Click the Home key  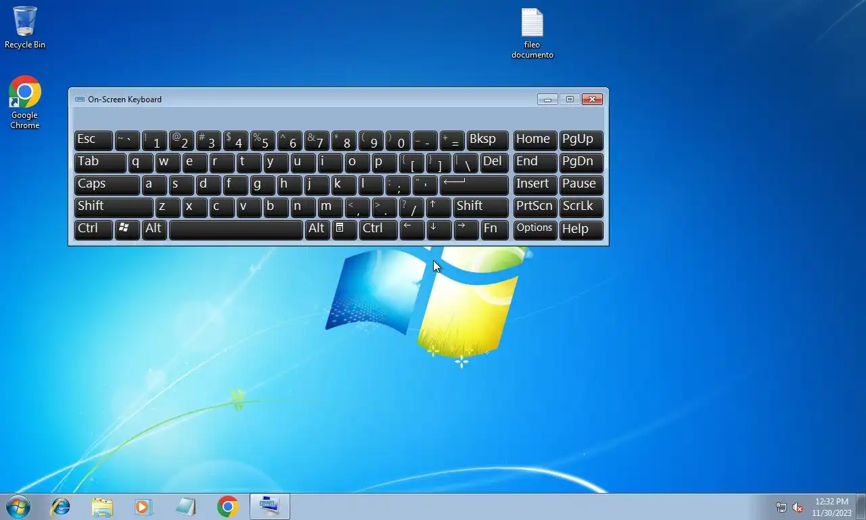coord(535,140)
